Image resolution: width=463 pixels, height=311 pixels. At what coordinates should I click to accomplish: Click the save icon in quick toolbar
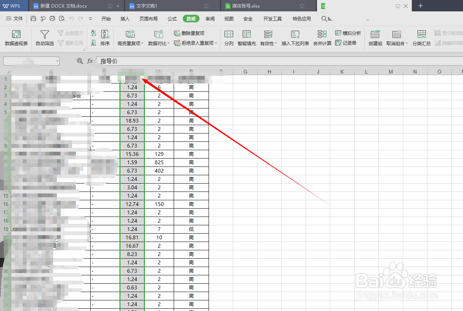(x=33, y=19)
